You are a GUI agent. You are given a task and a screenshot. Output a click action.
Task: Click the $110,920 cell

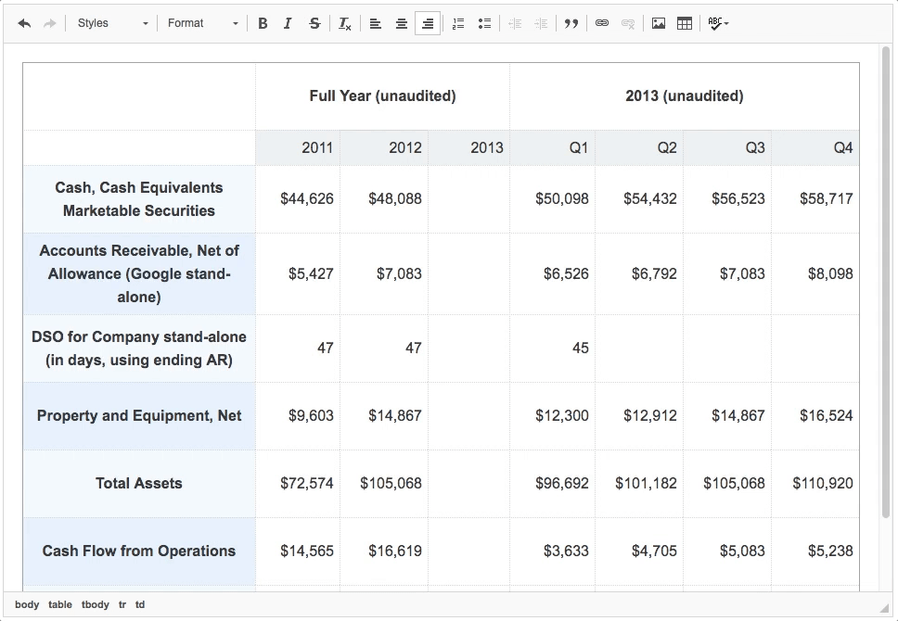815,483
